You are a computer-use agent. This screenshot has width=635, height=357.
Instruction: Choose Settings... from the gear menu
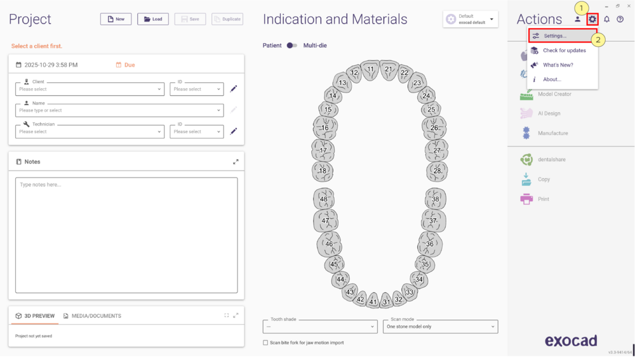pyautogui.click(x=563, y=36)
